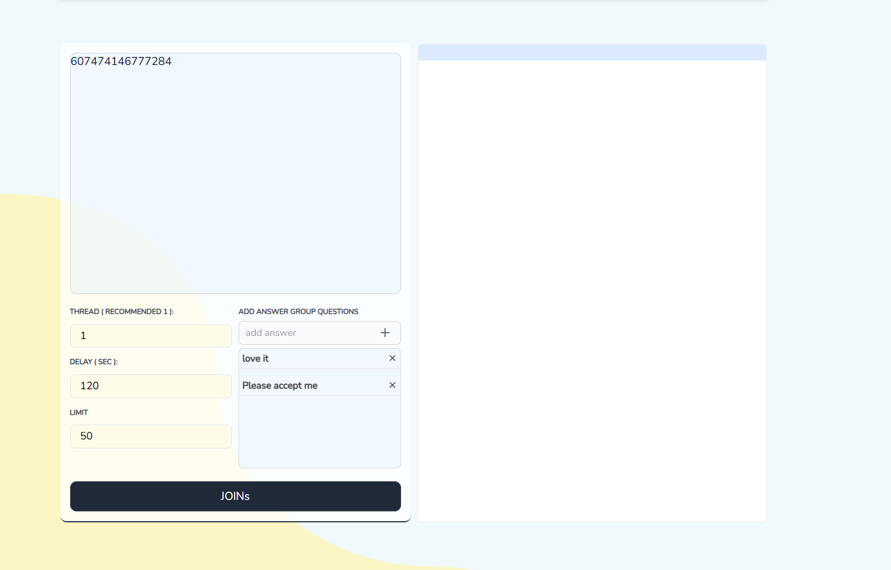The height and width of the screenshot is (570, 891).
Task: Click the "LIMIT" label
Action: coord(79,412)
